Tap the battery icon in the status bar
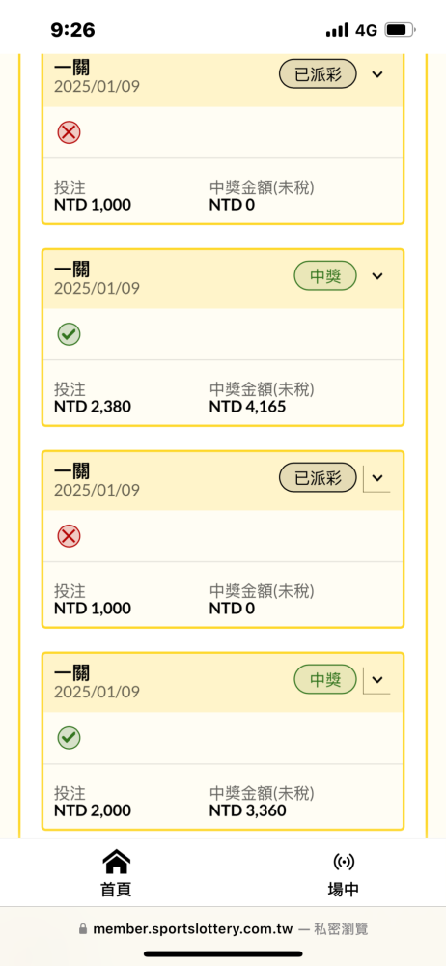The height and width of the screenshot is (966, 446). tap(401, 30)
